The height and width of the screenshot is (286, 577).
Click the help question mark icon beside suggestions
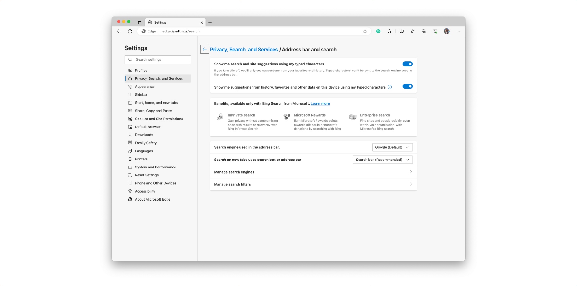point(390,87)
